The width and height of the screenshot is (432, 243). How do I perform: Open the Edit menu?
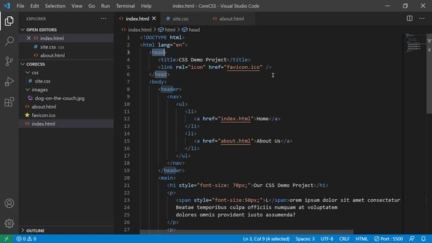pos(34,6)
